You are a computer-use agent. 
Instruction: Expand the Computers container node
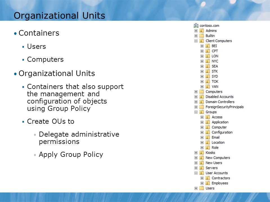point(196,92)
